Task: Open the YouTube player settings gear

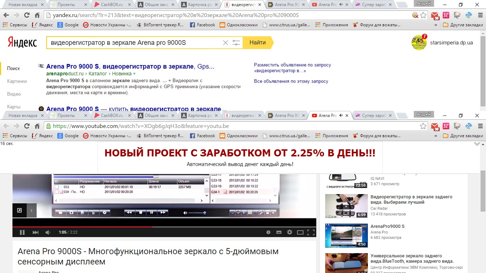Action: pyautogui.click(x=290, y=232)
